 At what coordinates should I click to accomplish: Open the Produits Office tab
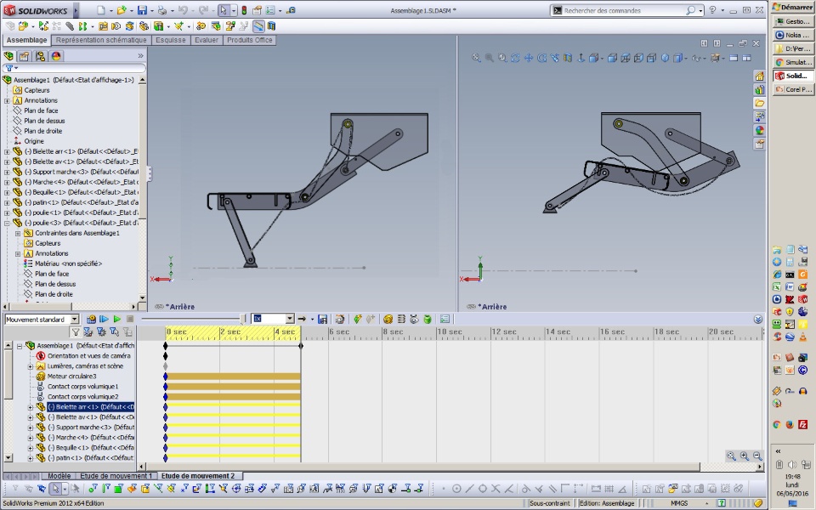tap(249, 40)
